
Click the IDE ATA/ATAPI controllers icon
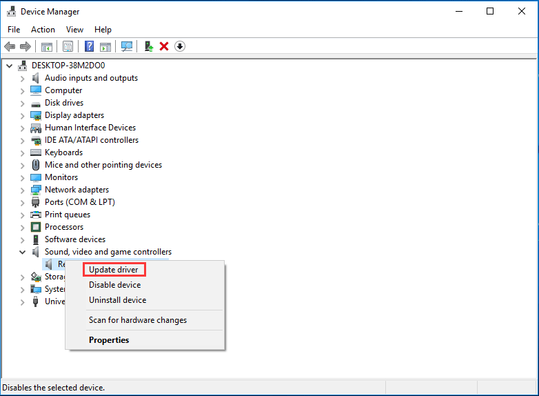(36, 140)
